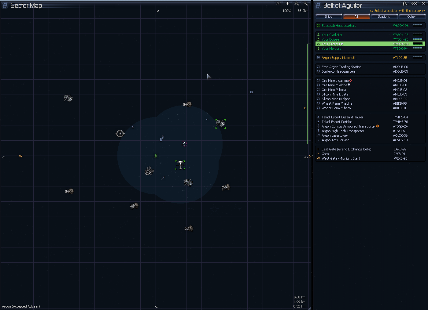The width and height of the screenshot is (428, 310).
Task: Select the All filter tab
Action: (356, 16)
